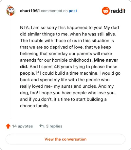Click the vertical comment thread line

[11, 67]
